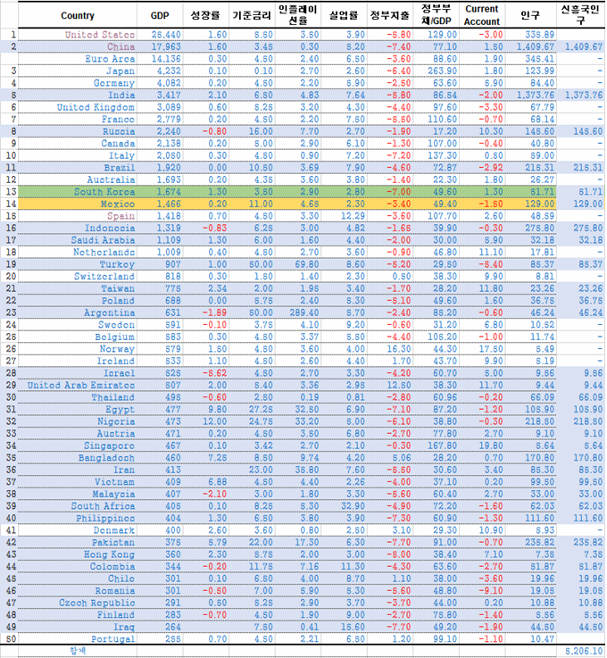Click row number 28 cell

pos(9,373)
